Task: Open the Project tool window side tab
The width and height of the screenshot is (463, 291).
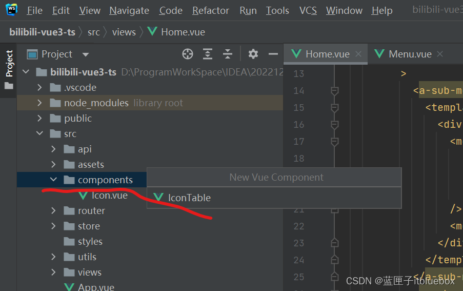Action: (x=9, y=64)
